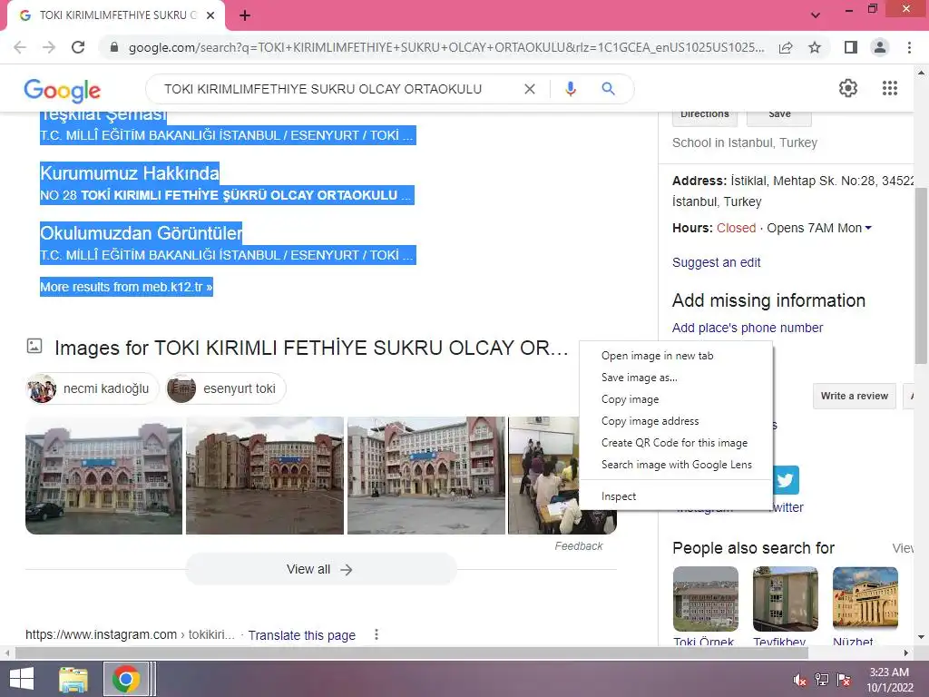Open More results from meb.k12.tr

pyautogui.click(x=126, y=287)
